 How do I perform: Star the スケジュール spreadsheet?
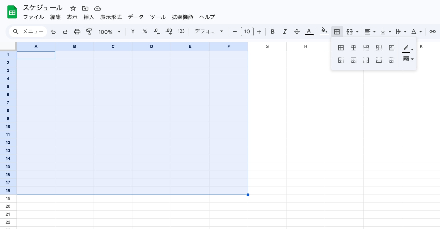pos(73,8)
